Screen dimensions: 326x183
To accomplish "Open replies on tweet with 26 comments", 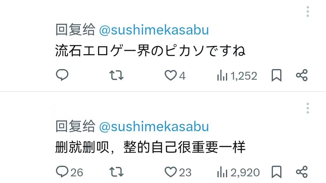I will click(x=62, y=172).
